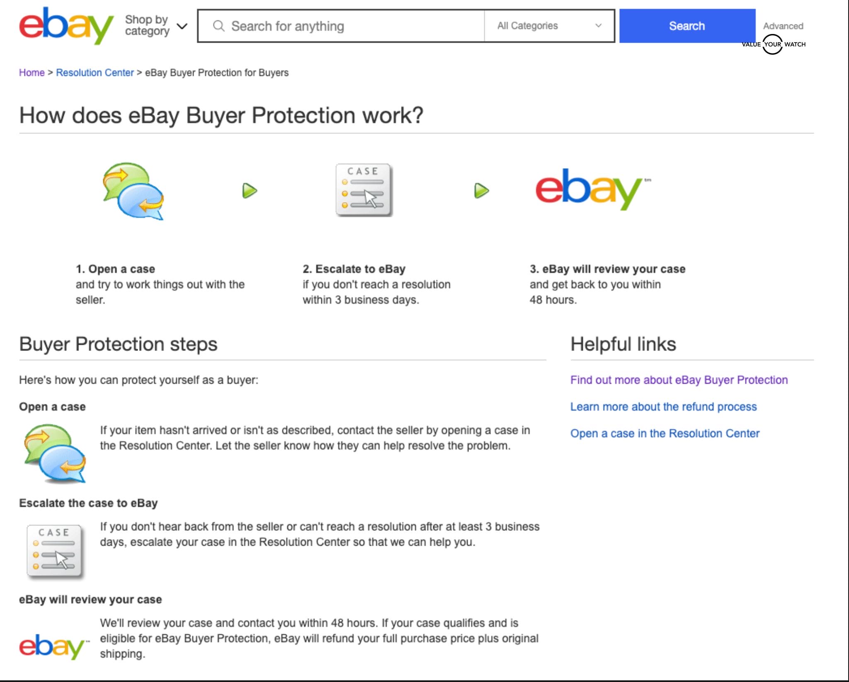Image resolution: width=849 pixels, height=682 pixels.
Task: Click the chat bubbles icon beside Open a case
Action: [54, 452]
